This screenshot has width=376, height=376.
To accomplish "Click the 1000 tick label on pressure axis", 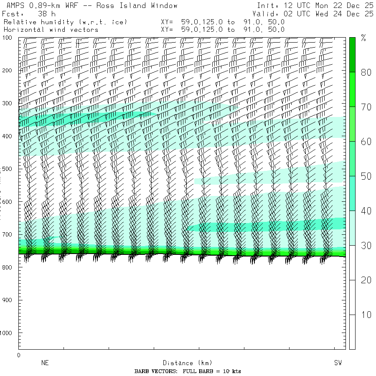I will (8, 333).
